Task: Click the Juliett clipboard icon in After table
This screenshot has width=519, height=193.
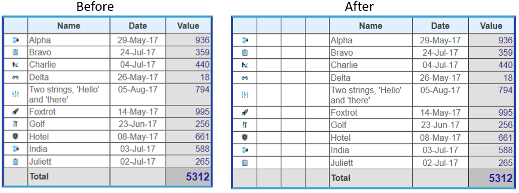Action: (245, 163)
